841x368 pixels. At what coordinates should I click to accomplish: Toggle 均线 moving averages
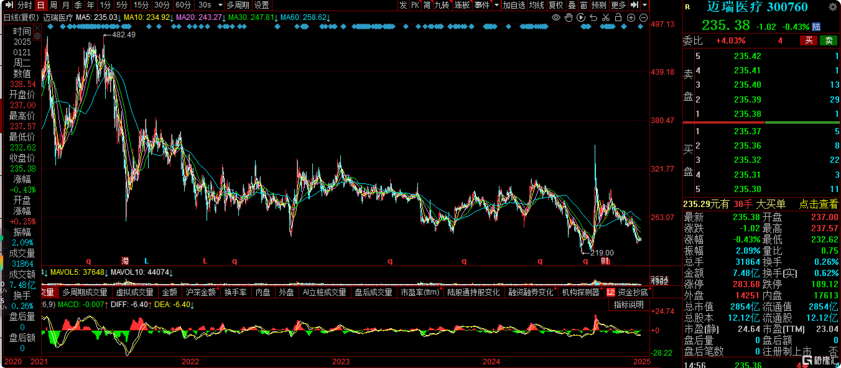(537, 5)
